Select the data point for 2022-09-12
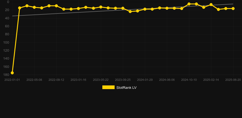This screenshot has height=118, width=242. coord(56,6)
